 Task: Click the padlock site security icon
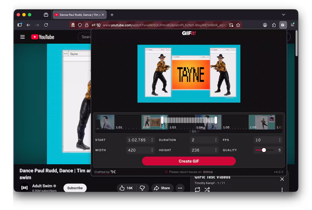point(87,25)
